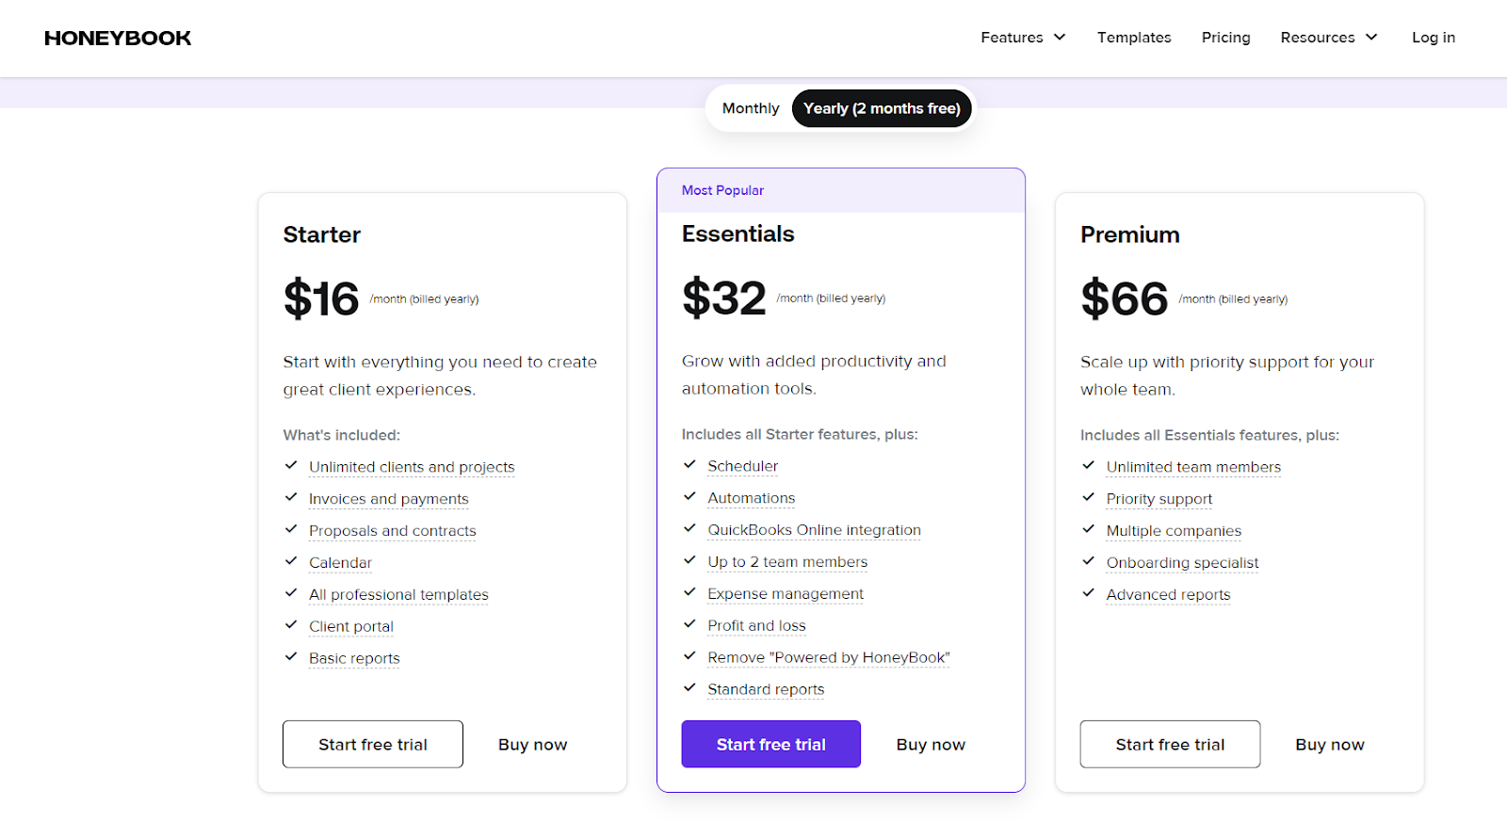Expand the Features dropdown menu
The image size is (1507, 822).
click(x=1022, y=38)
